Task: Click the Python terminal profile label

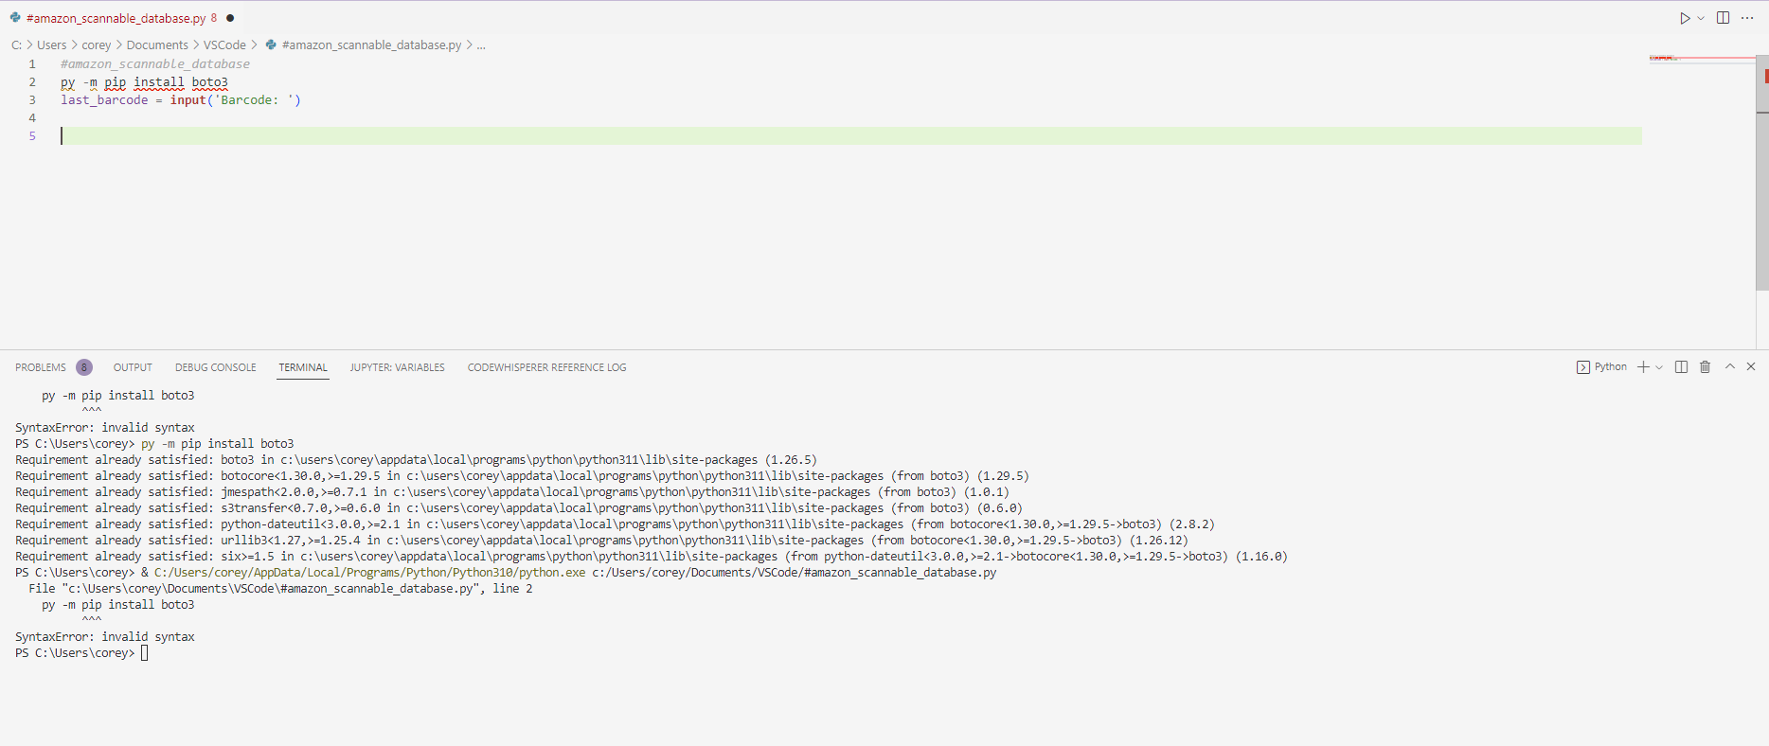Action: (1602, 367)
